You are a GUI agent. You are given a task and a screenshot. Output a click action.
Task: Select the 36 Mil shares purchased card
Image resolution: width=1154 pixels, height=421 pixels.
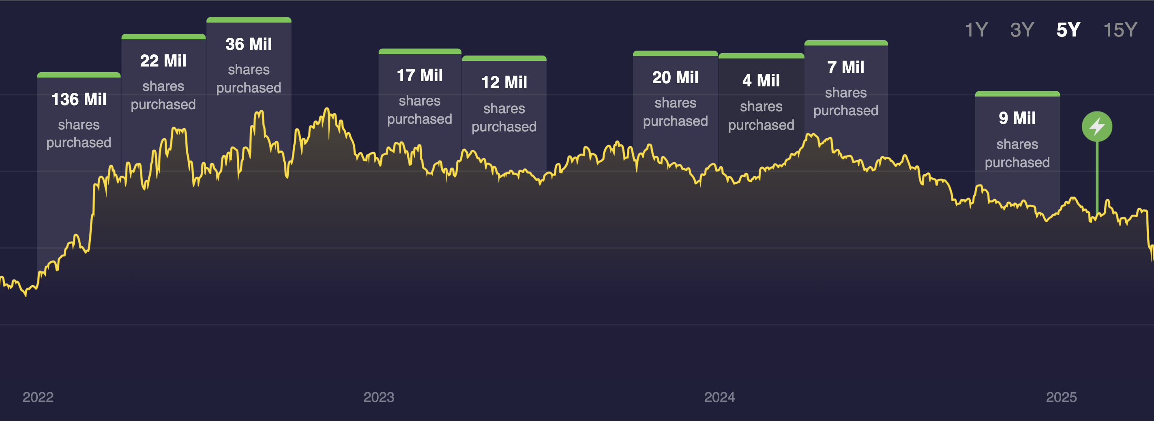pyautogui.click(x=249, y=64)
